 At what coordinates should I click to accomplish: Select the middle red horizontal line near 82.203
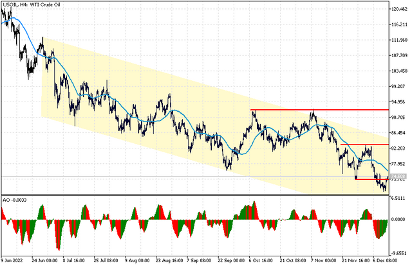pyautogui.click(x=364, y=145)
